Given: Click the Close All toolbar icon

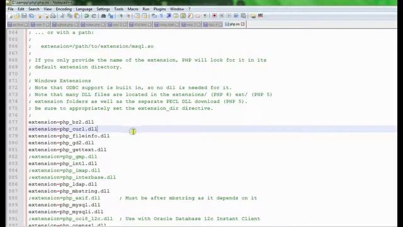Looking at the screenshot, I should click(x=46, y=16).
